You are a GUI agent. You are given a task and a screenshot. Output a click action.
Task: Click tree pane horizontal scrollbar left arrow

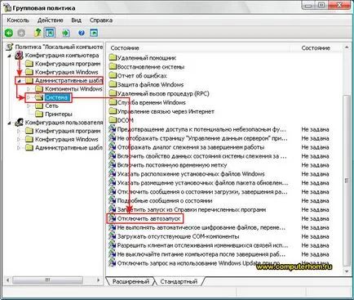coord(8,280)
